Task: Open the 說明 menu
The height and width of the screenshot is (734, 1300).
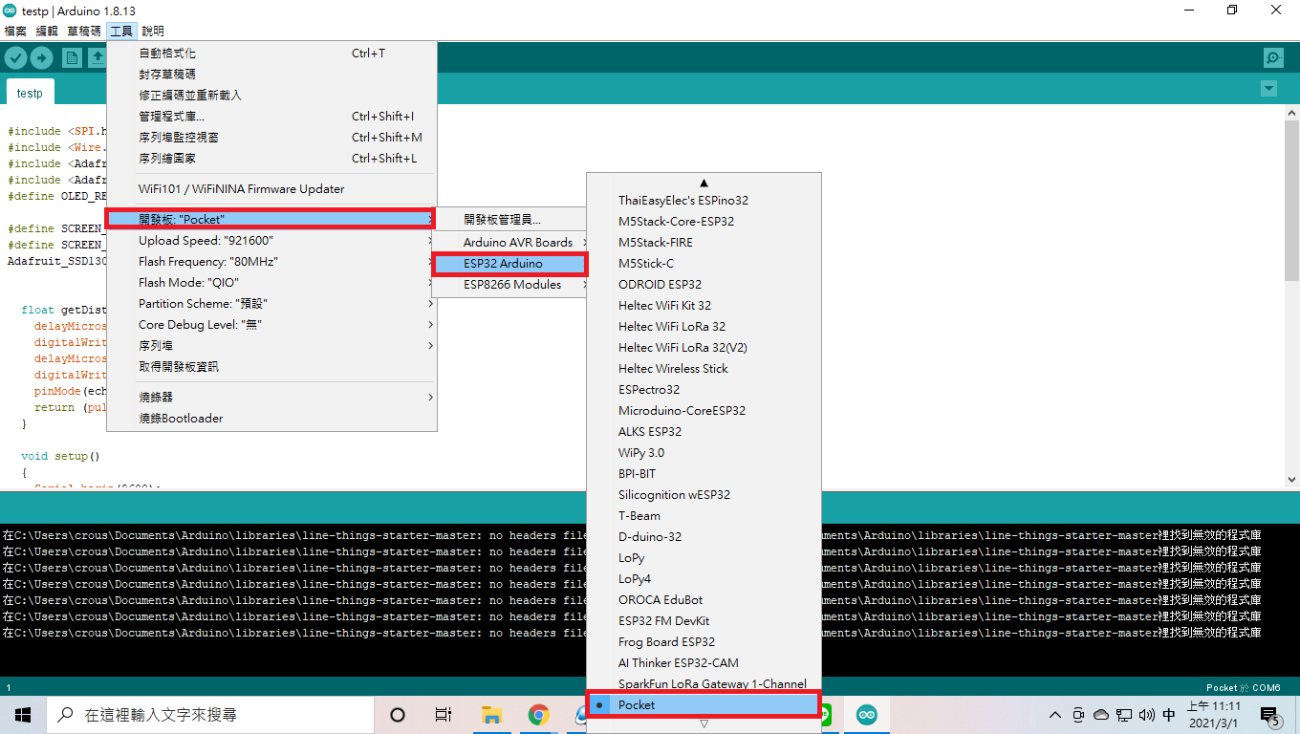Action: pos(153,32)
